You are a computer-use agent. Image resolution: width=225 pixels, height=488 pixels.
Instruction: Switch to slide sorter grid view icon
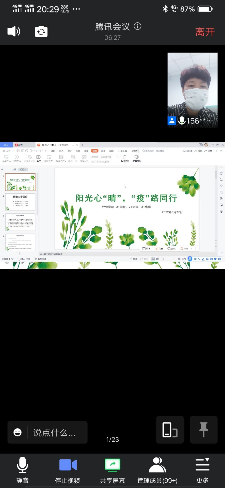click(158, 259)
